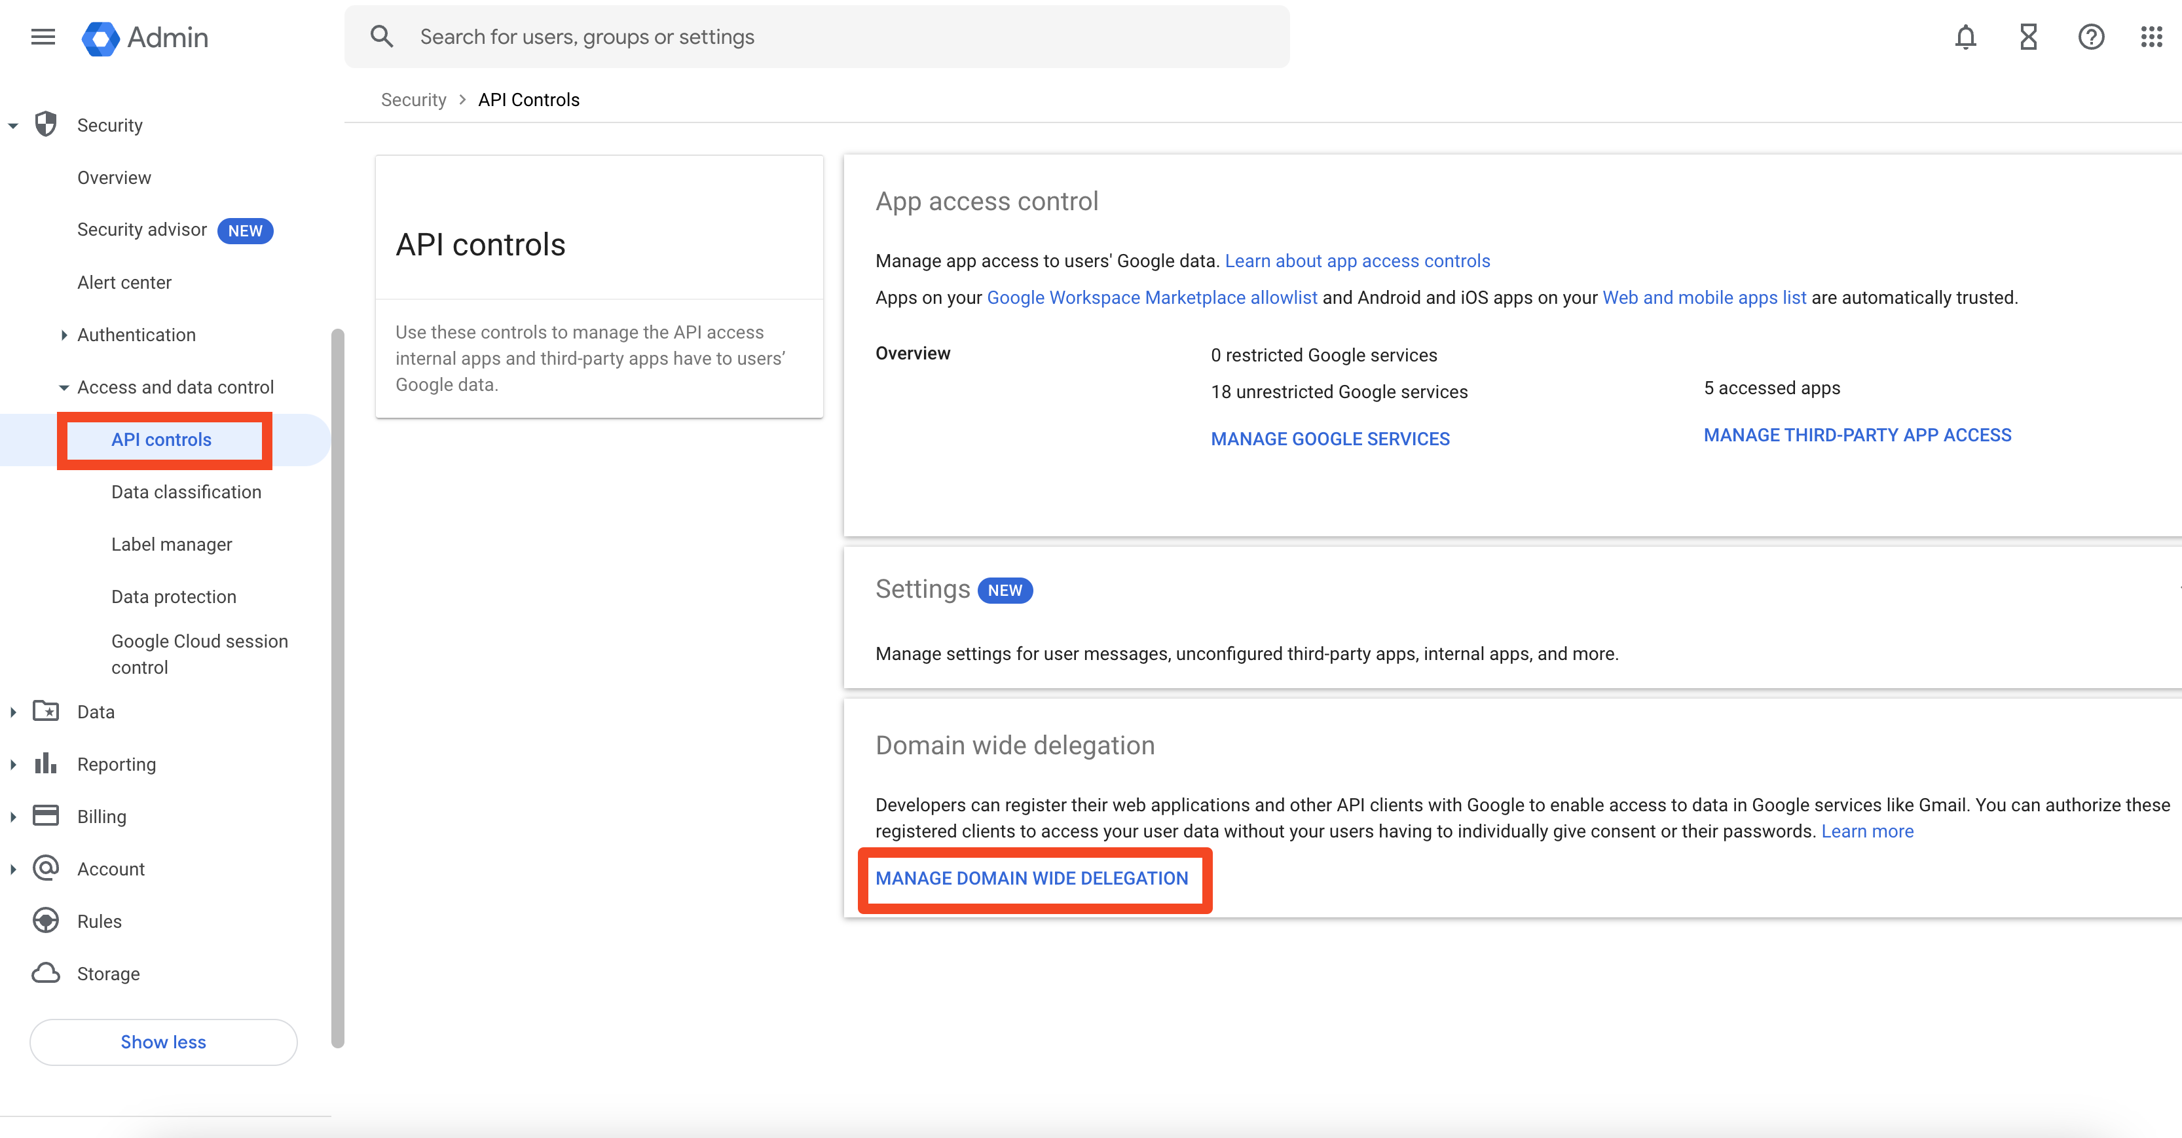Collapse Access and data control arrow
Image resolution: width=2182 pixels, height=1138 pixels.
coord(64,388)
